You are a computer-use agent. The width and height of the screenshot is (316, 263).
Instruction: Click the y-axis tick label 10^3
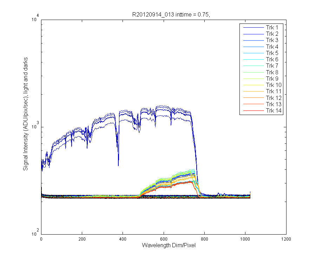click(x=35, y=125)
